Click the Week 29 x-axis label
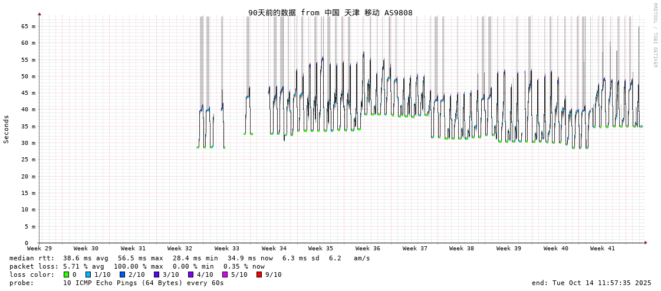 click(x=40, y=249)
